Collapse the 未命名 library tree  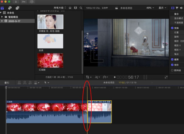[x=1, y=13]
